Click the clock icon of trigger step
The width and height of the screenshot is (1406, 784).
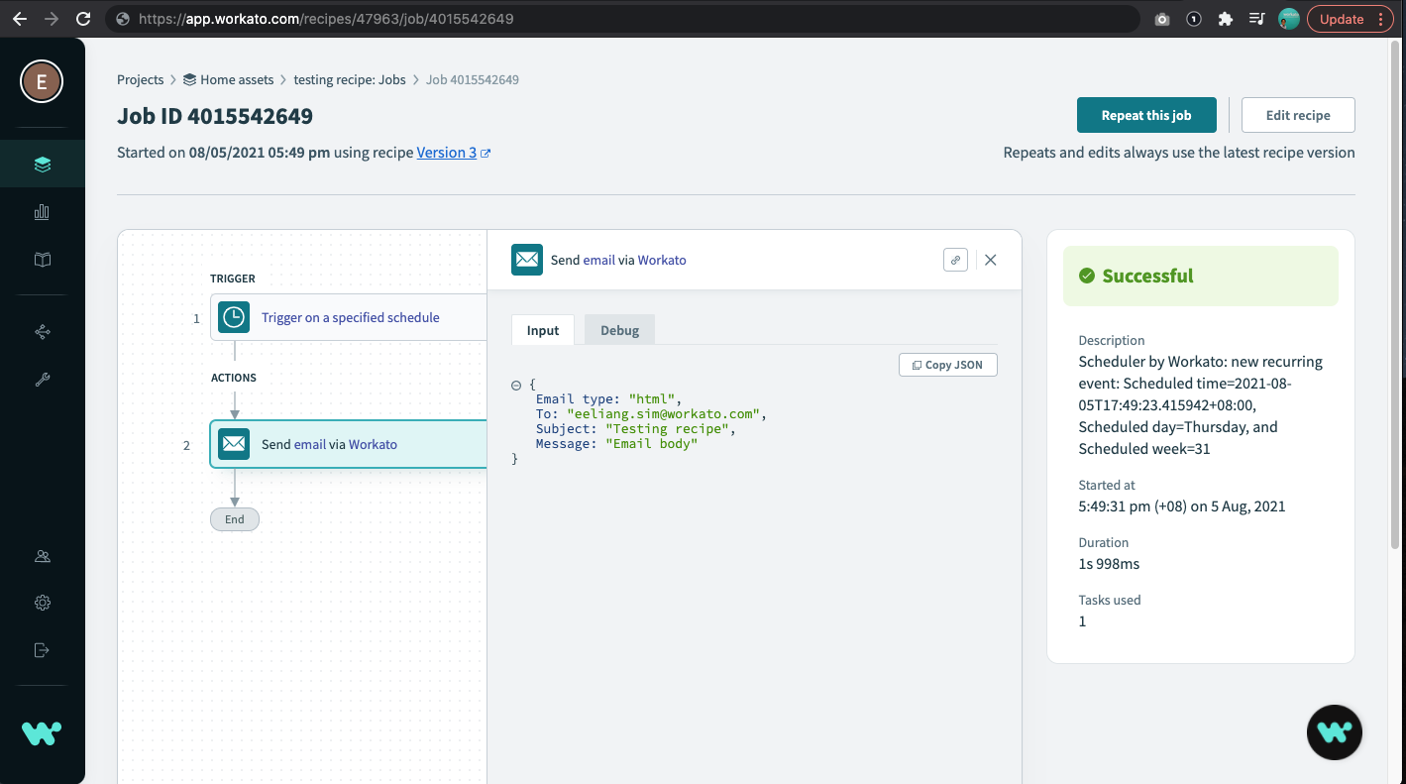(x=234, y=317)
